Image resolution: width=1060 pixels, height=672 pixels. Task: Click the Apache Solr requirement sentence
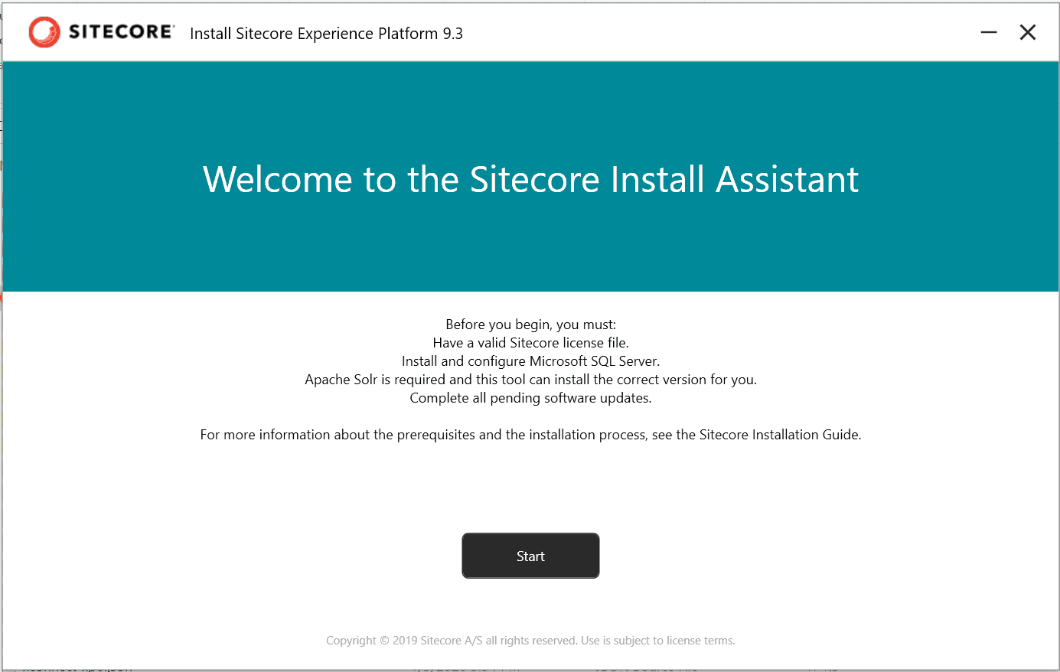[530, 380]
